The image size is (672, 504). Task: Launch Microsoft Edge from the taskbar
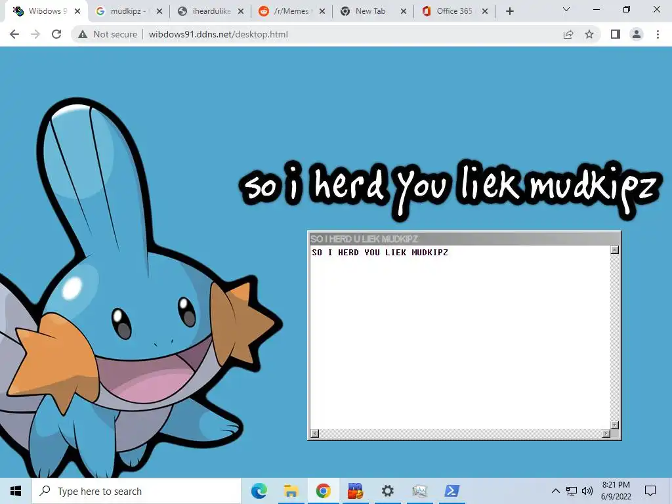coord(259,491)
